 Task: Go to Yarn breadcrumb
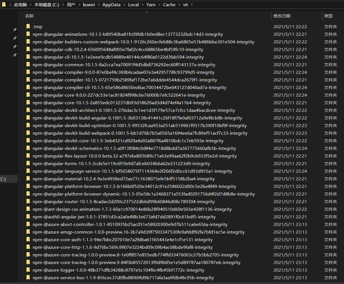pos(151,5)
